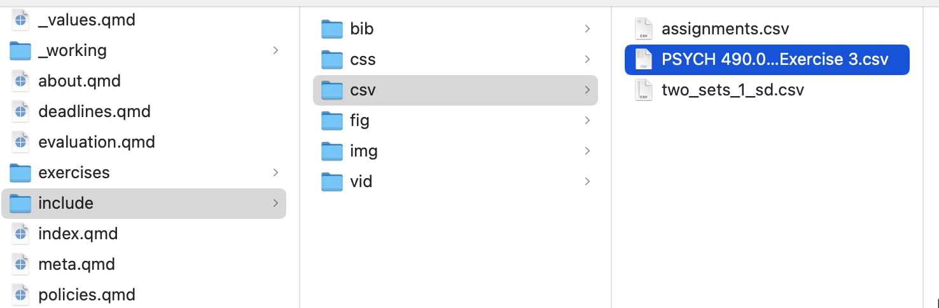
Task: Click the css folder icon
Action: 332,60
